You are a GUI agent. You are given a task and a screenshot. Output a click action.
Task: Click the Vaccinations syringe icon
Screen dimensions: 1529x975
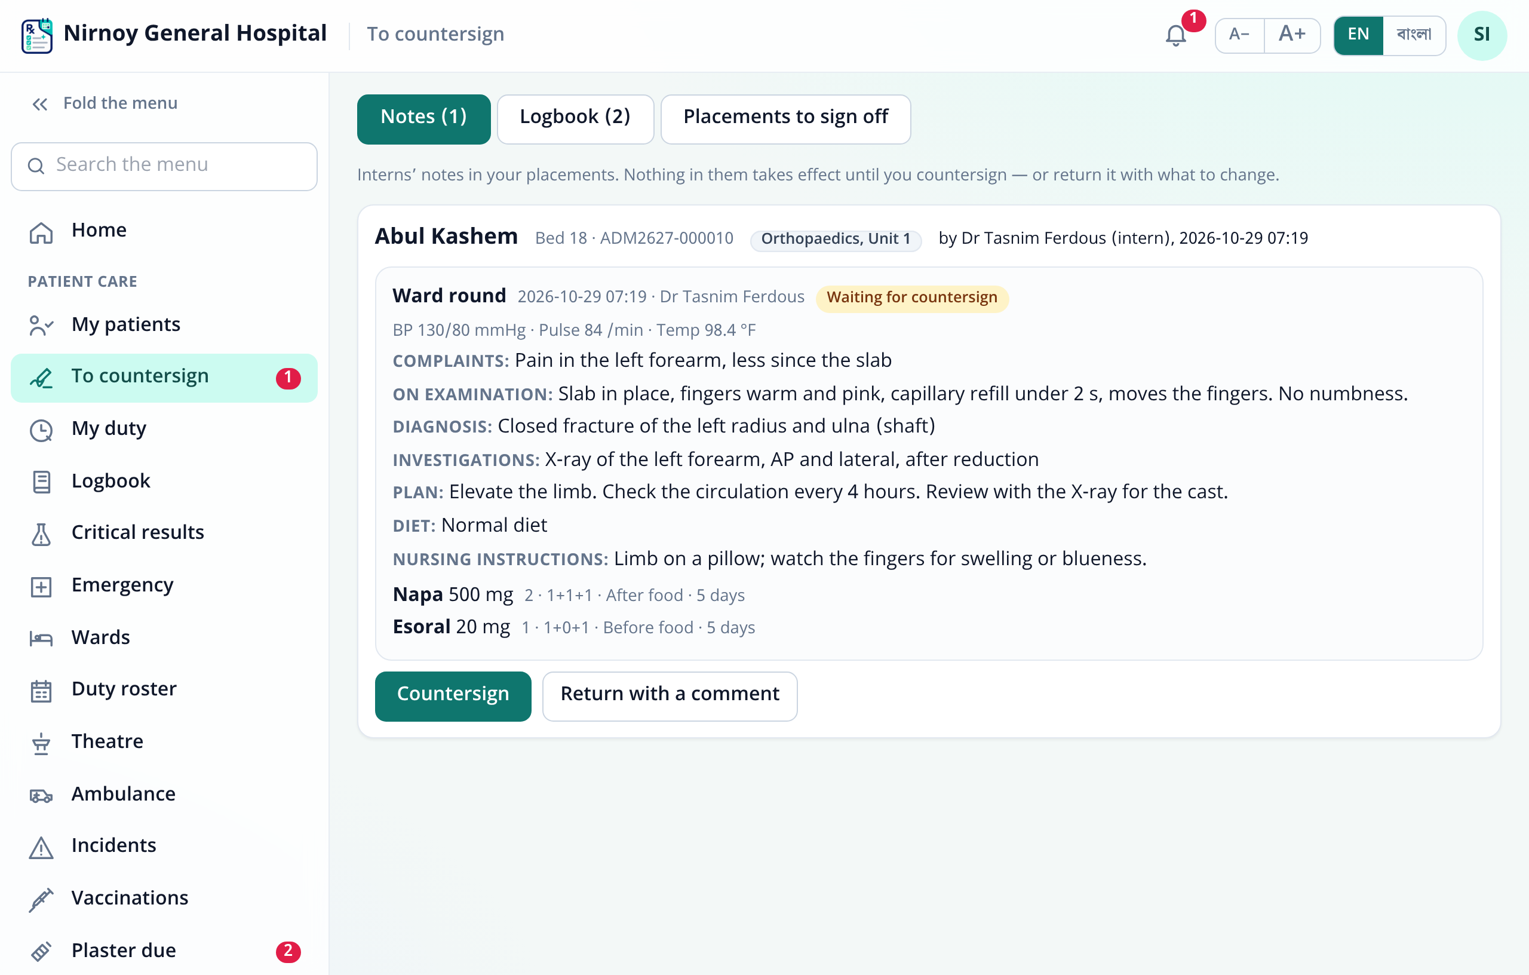[x=41, y=899]
